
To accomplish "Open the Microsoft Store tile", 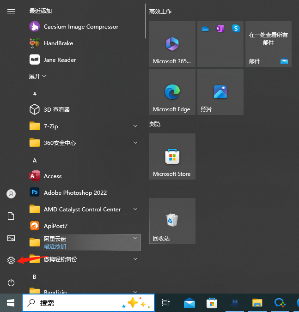I will click(172, 156).
